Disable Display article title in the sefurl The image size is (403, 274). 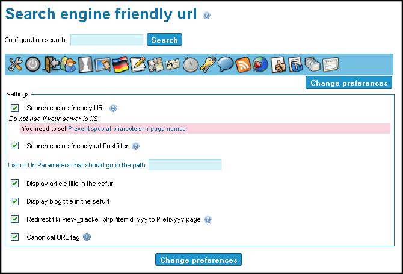point(14,184)
